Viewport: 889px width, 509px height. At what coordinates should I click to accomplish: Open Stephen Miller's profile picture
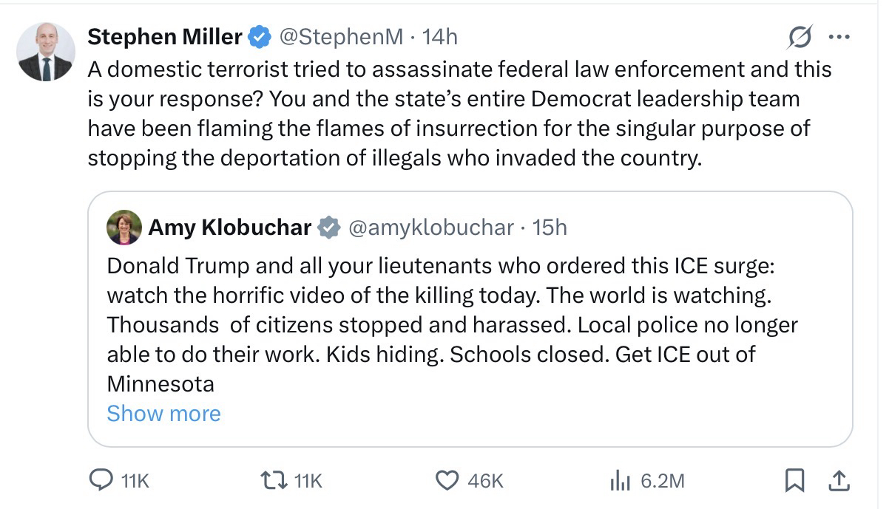point(46,52)
